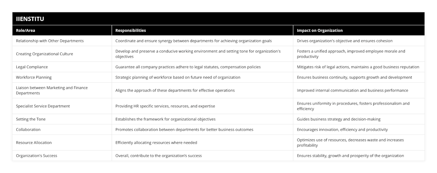Screen dimensions: 437x173
Task: Select the Organization's Success role cell
Action: (36, 156)
